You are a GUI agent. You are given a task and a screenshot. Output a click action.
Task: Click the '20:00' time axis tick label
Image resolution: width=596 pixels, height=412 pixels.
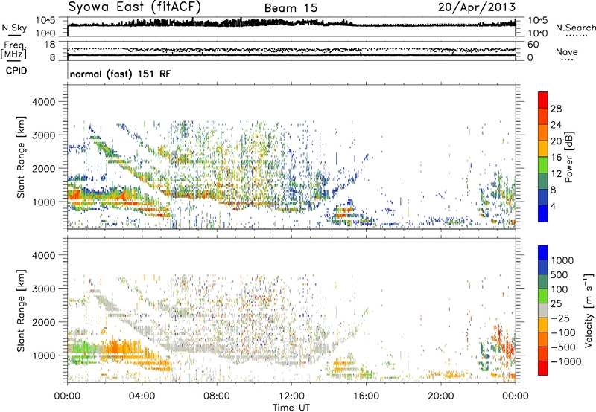(x=441, y=396)
